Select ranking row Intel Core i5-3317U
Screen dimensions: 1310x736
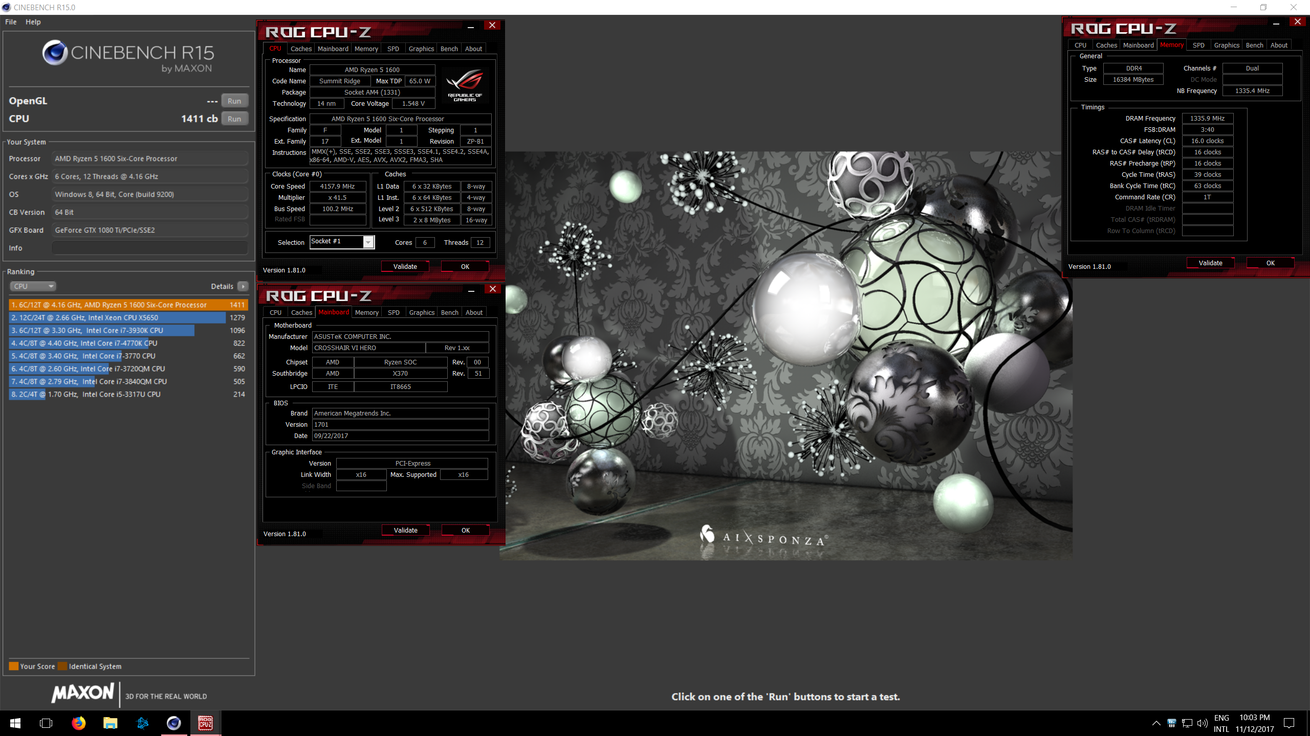(x=128, y=394)
